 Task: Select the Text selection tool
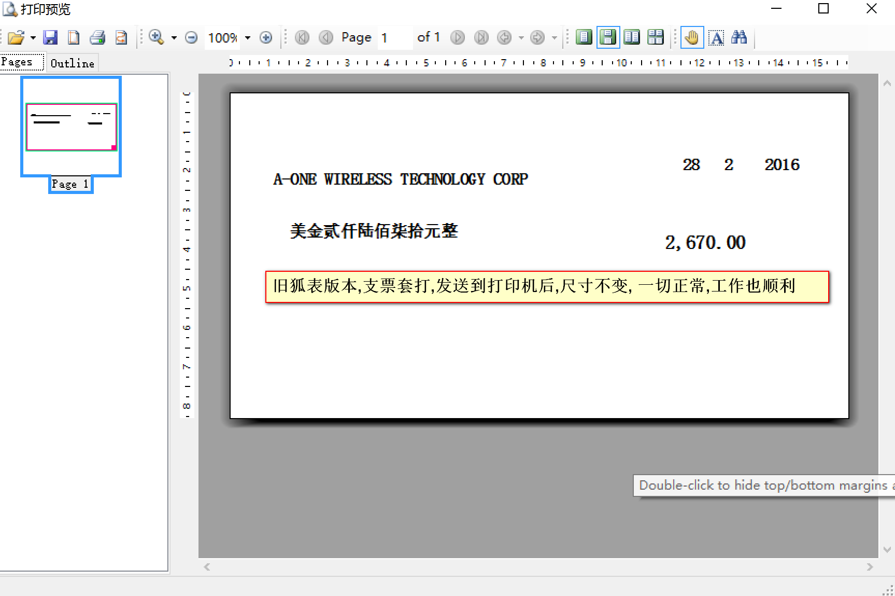click(716, 37)
